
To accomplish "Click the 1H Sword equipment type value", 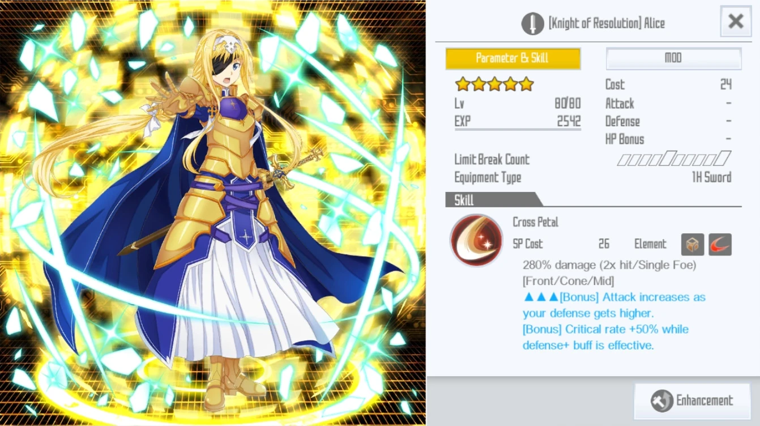I will pyautogui.click(x=711, y=177).
